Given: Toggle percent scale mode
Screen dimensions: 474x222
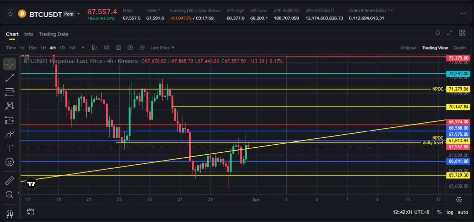Looking at the screenshot, I should (439, 212).
